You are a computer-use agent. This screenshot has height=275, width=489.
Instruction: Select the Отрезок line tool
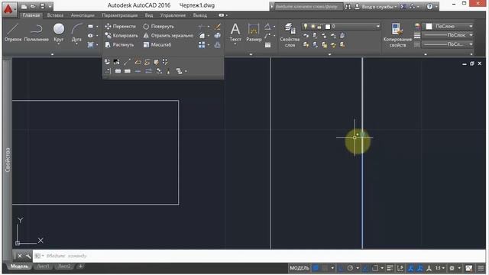coord(13,33)
